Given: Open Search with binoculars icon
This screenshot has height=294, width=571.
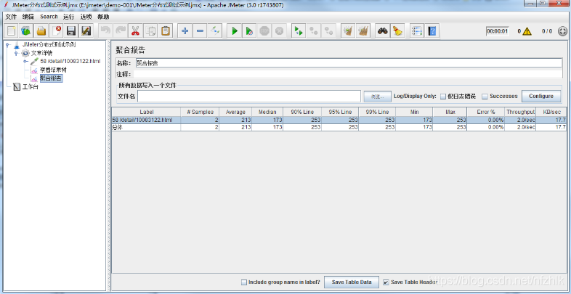Looking at the screenshot, I should point(382,31).
